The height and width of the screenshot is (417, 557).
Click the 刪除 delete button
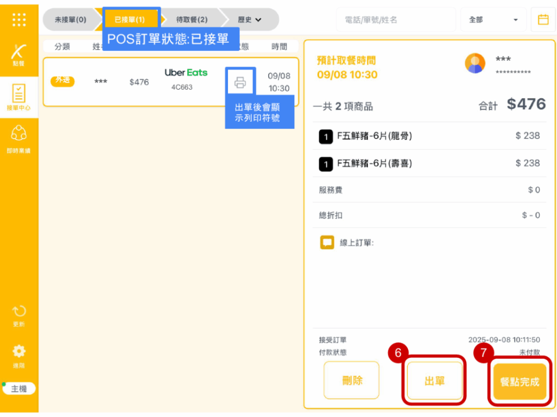click(x=352, y=381)
